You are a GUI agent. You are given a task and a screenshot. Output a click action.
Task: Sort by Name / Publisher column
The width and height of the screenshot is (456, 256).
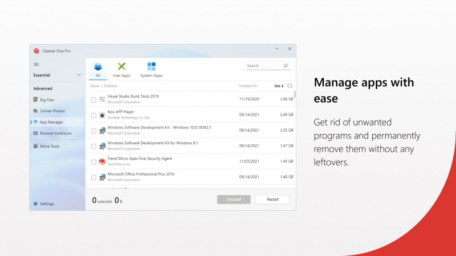pos(104,86)
